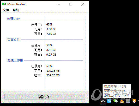Select the value 4.30 GB
Viewport: 139px width, 106px height.
[51, 29]
